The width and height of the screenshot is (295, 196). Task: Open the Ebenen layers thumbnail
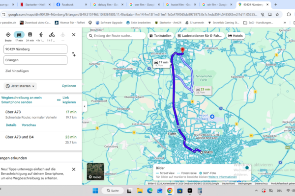click(x=95, y=171)
